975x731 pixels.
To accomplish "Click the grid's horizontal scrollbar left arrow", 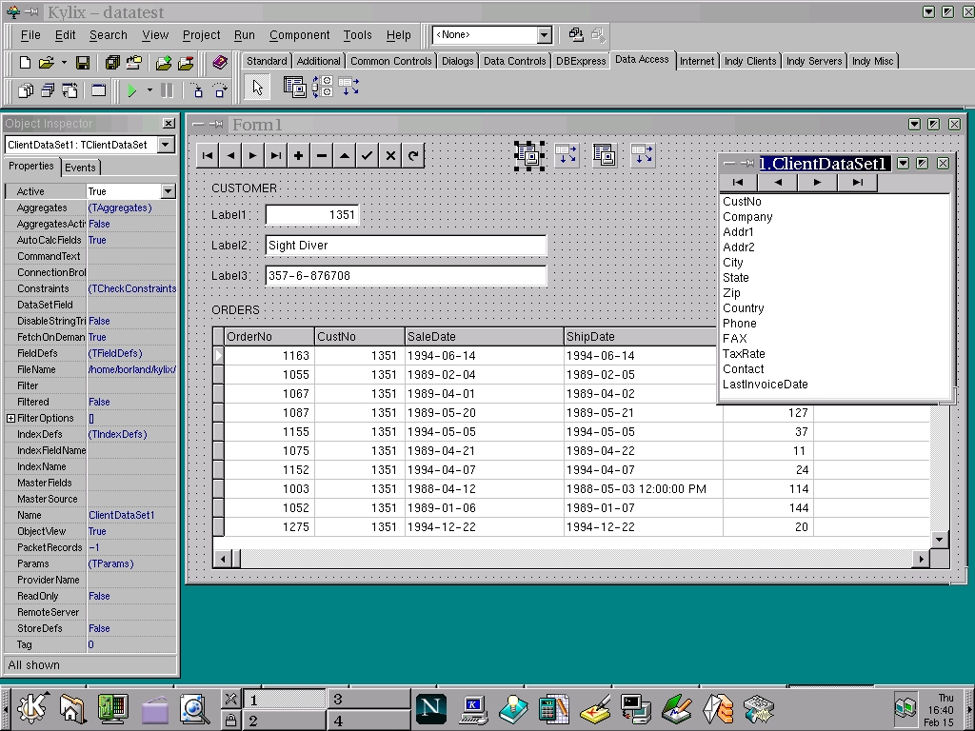I will tap(221, 559).
